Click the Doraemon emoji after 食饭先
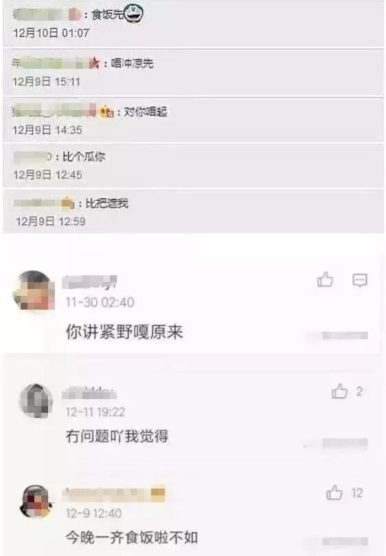Image resolution: width=386 pixels, height=556 pixels. tap(133, 13)
